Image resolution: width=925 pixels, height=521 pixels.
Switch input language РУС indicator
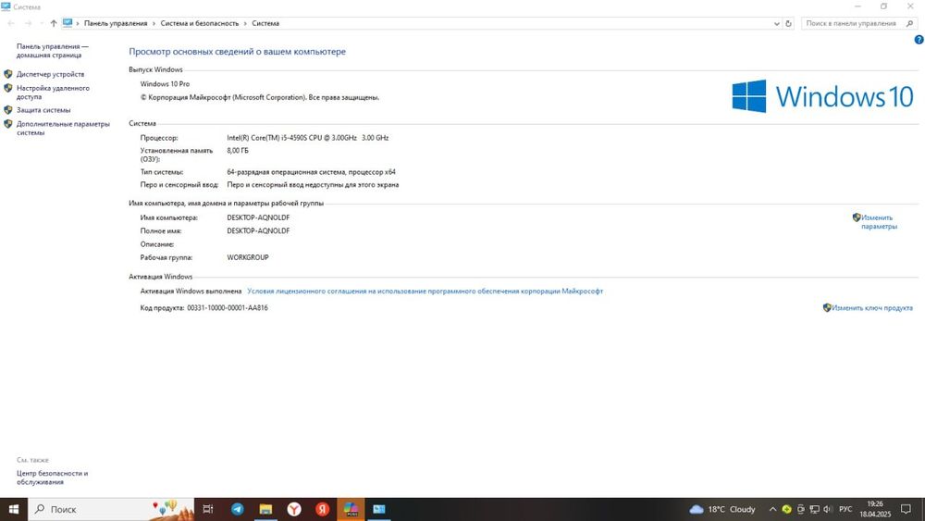pyautogui.click(x=845, y=509)
